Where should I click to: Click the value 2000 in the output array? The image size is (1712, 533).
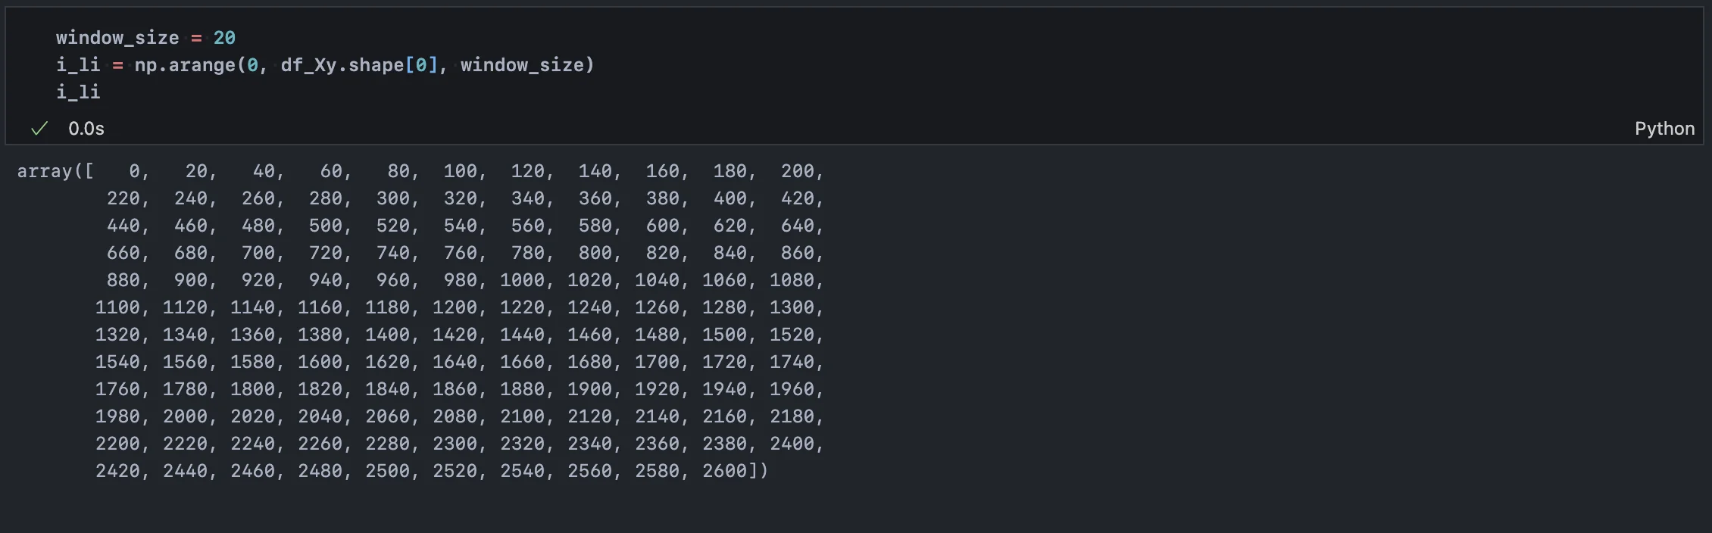click(185, 416)
